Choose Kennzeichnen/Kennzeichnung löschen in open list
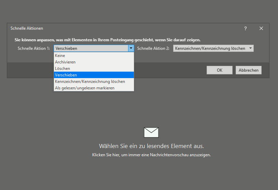Image resolution: width=278 pixels, height=190 pixels. point(94,82)
